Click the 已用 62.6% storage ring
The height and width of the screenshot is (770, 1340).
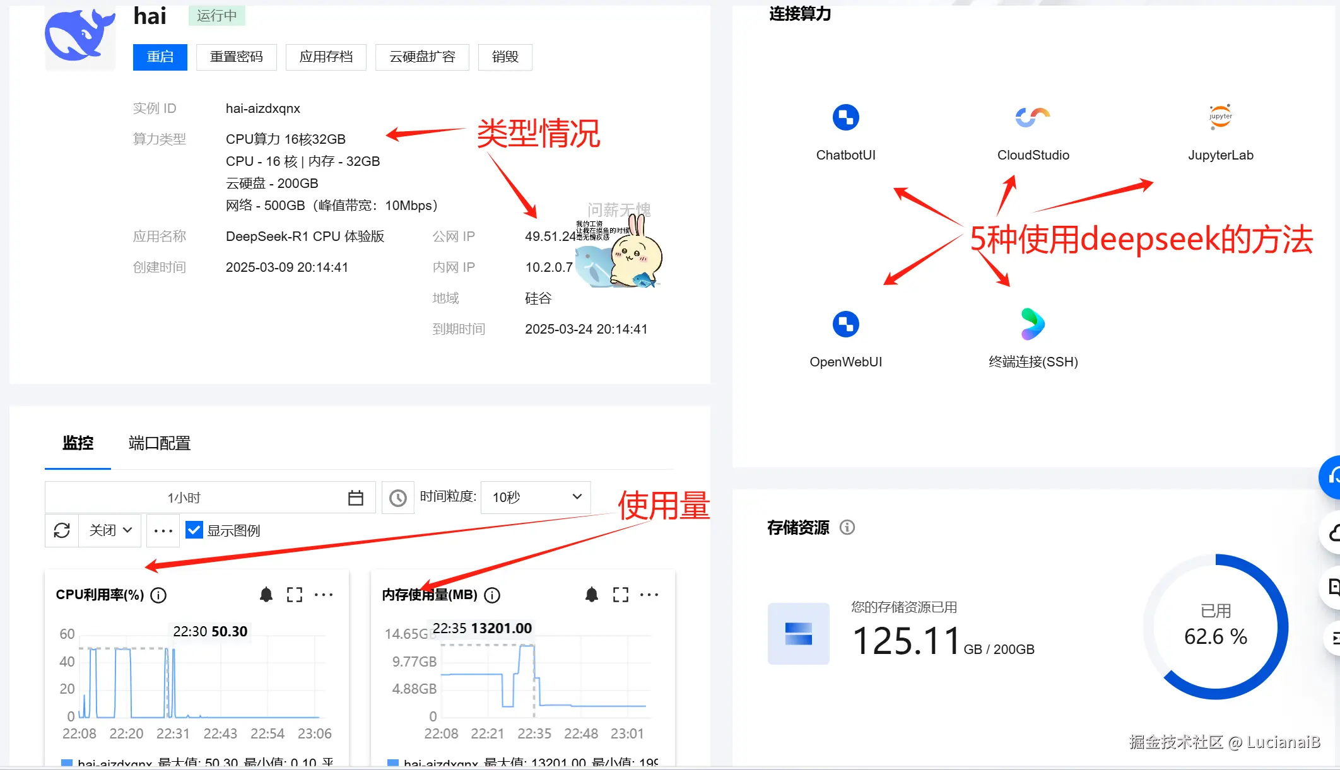coord(1215,626)
